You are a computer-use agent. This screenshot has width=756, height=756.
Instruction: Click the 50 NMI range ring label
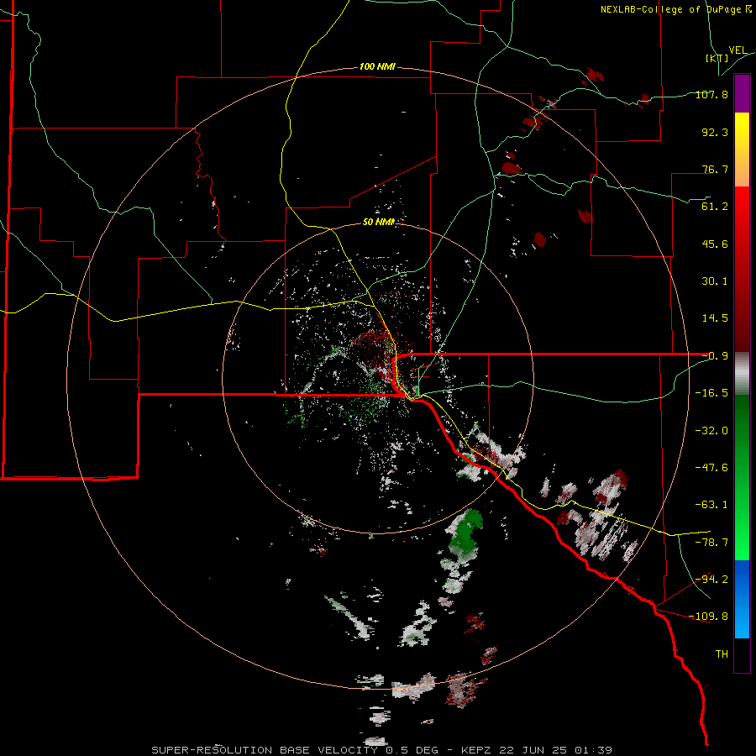point(379,222)
